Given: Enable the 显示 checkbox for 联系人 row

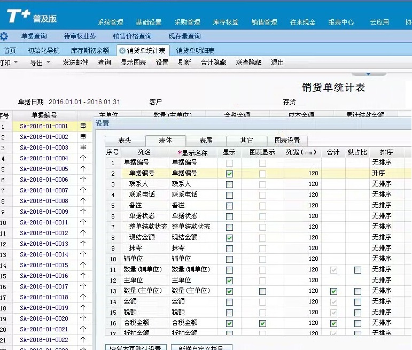Looking at the screenshot, I should point(229,184).
